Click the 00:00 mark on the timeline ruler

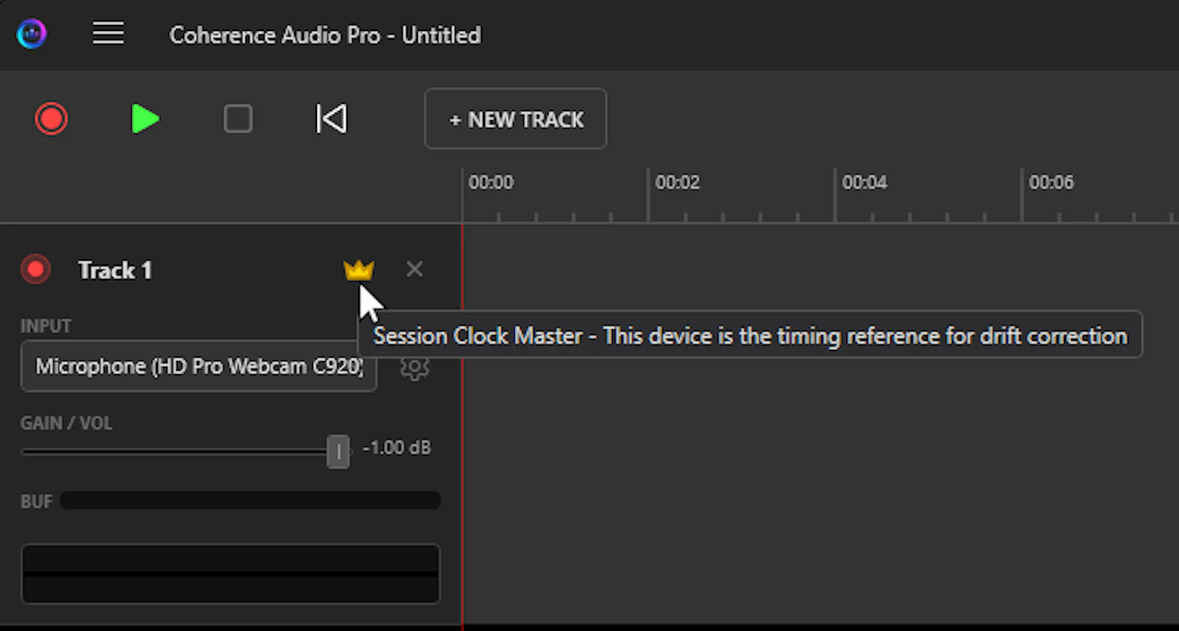pos(491,182)
